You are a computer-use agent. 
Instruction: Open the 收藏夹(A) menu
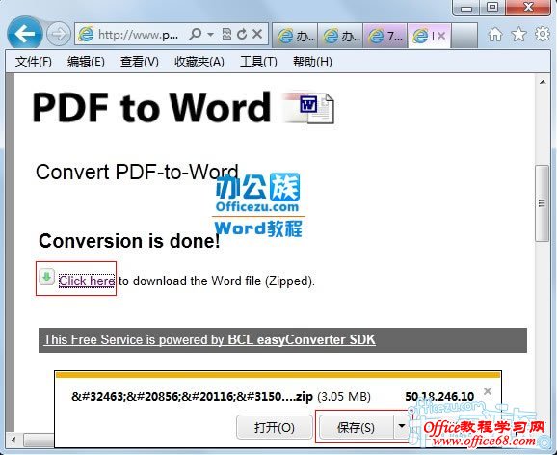point(199,62)
